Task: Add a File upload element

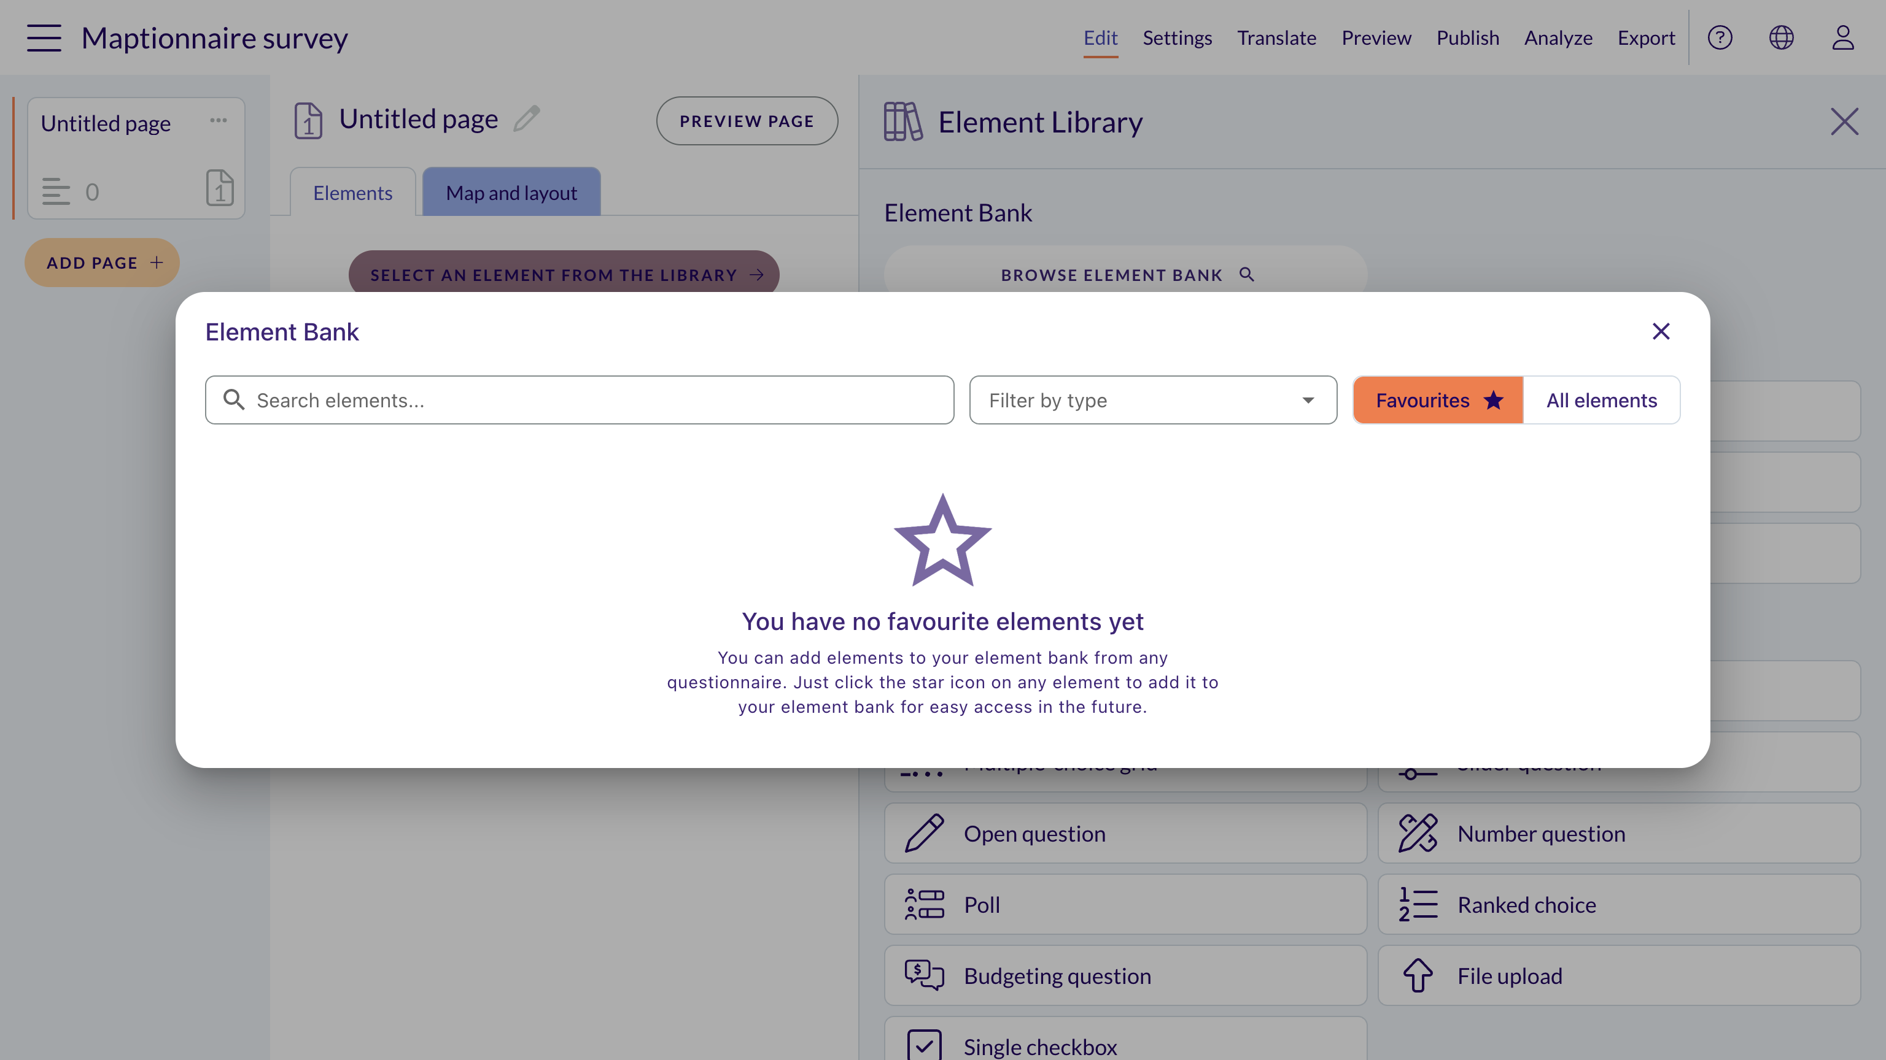Action: click(x=1619, y=975)
